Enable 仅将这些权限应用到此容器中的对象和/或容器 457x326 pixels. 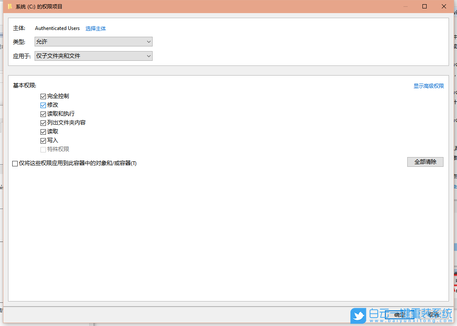15,163
